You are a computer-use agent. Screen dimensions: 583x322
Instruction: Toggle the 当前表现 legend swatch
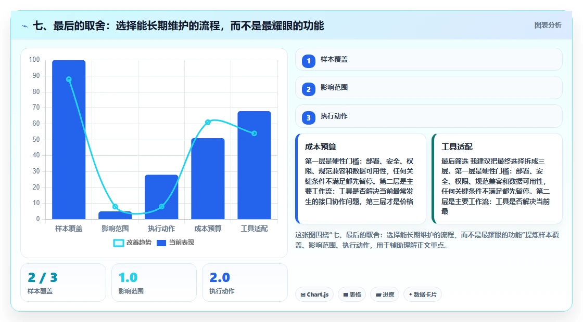point(161,243)
